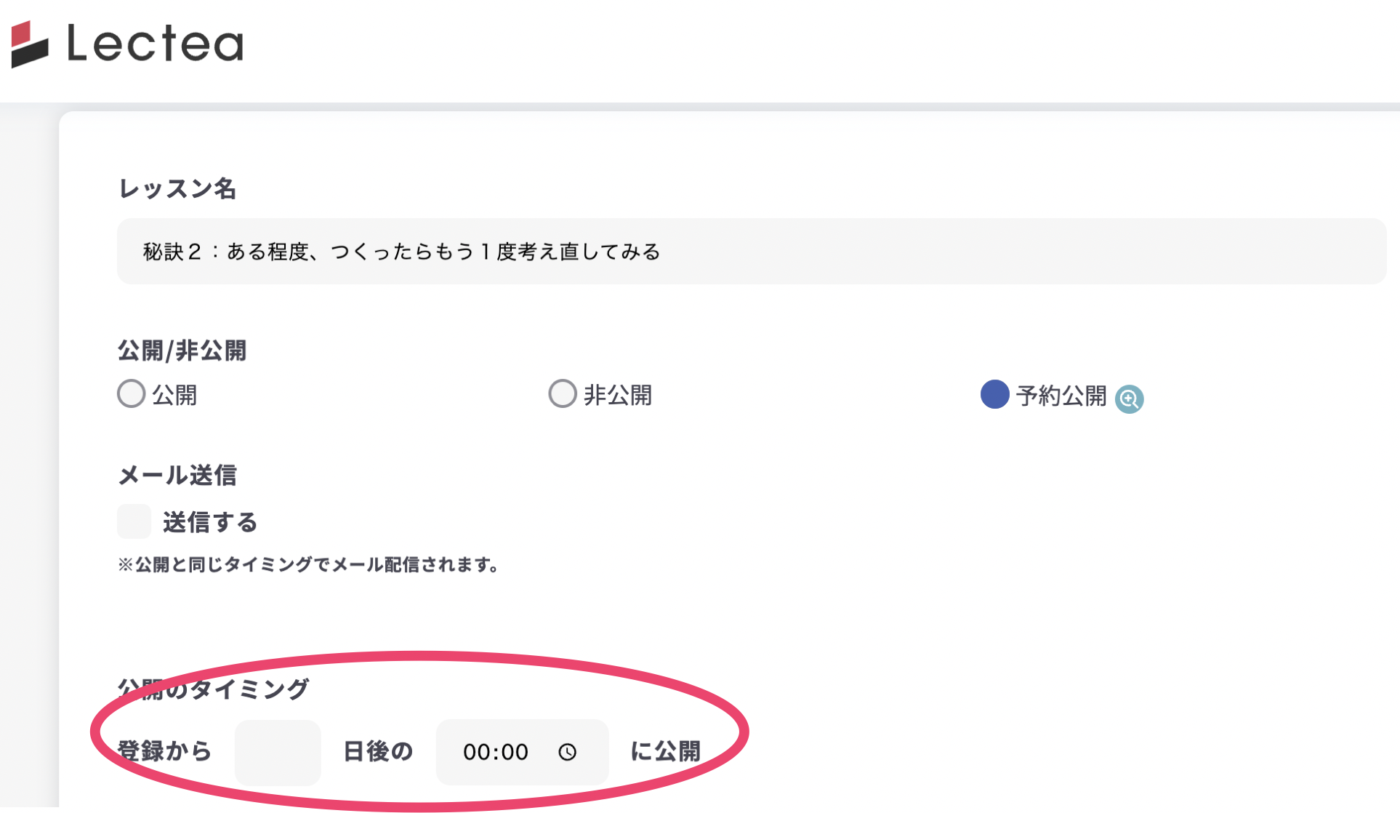Click the ※公開と同じタイミング note text

click(309, 564)
